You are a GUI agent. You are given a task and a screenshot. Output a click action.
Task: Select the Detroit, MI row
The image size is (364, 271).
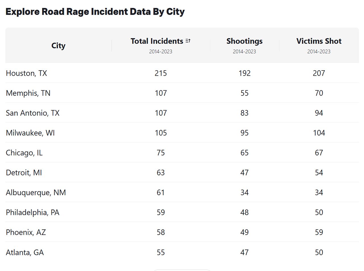coord(24,173)
